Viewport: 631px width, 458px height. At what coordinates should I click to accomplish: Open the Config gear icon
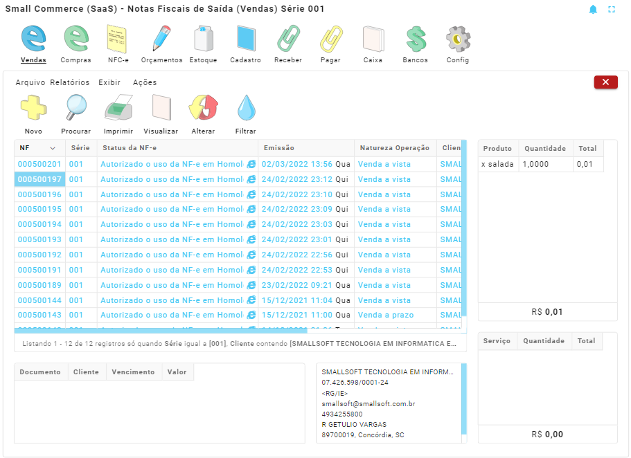tap(457, 39)
